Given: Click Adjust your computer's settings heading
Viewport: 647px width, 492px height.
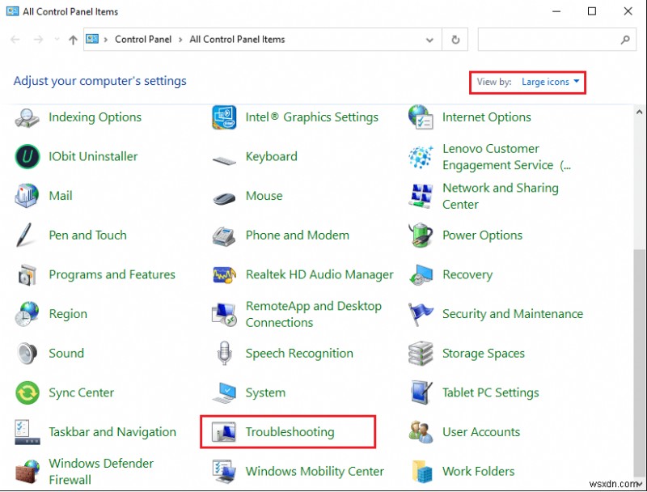Looking at the screenshot, I should 99,81.
